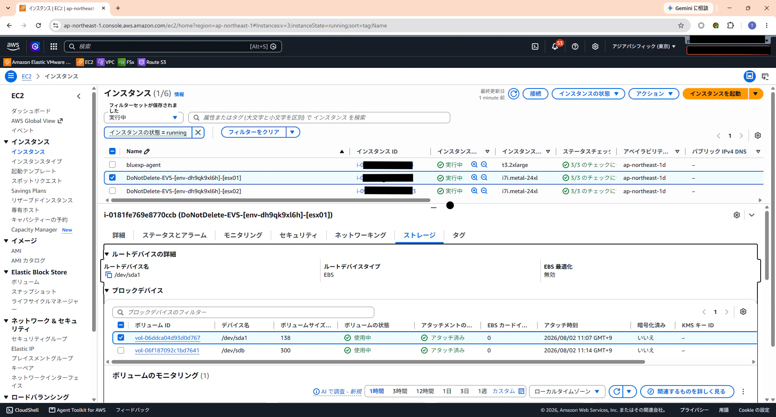Click the block devices horizontal scrollbar

click(x=378, y=362)
